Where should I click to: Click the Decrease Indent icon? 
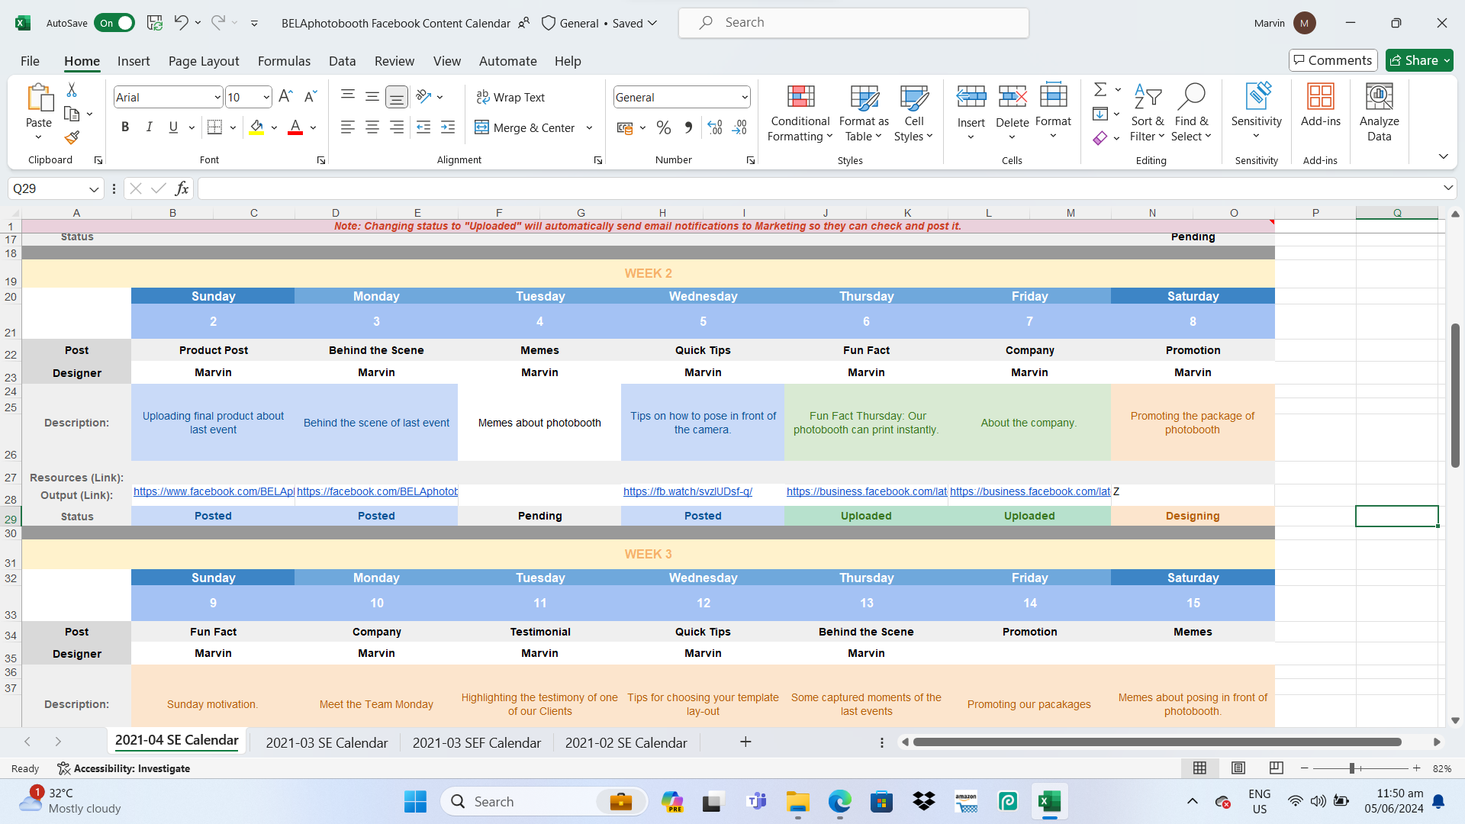point(423,127)
